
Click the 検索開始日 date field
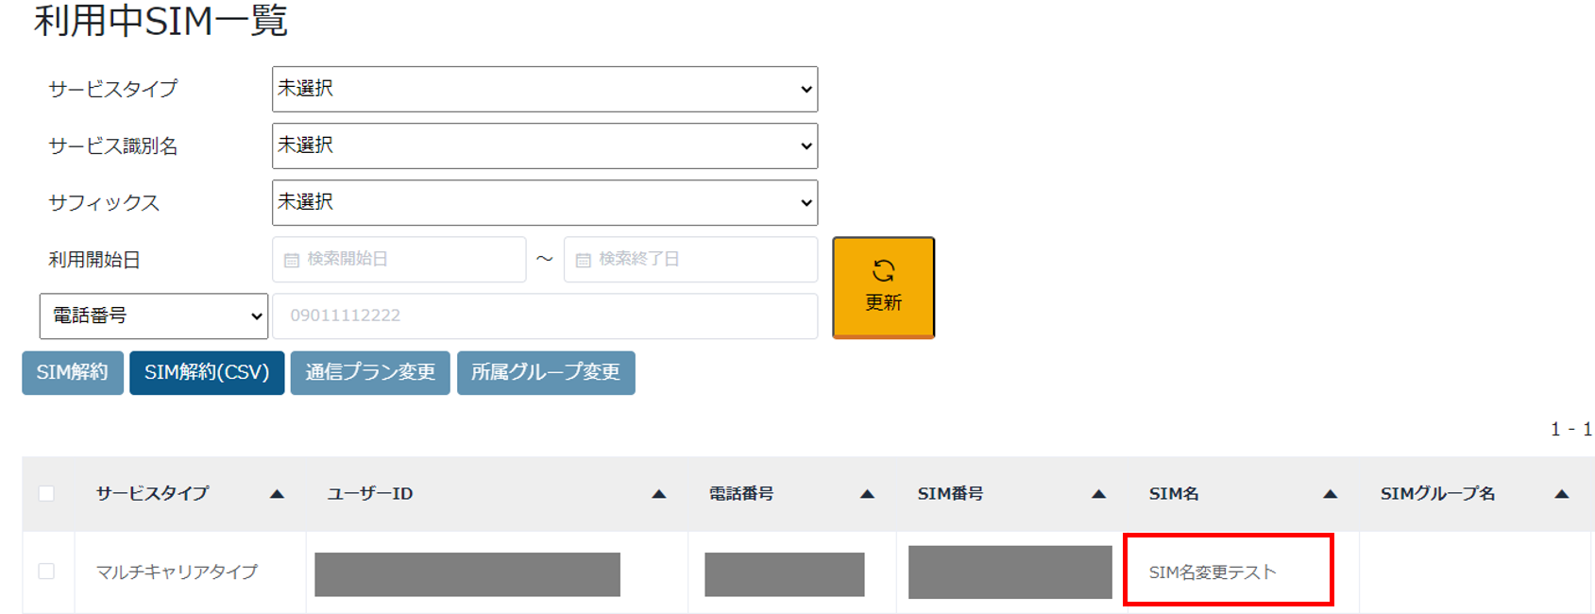click(399, 259)
